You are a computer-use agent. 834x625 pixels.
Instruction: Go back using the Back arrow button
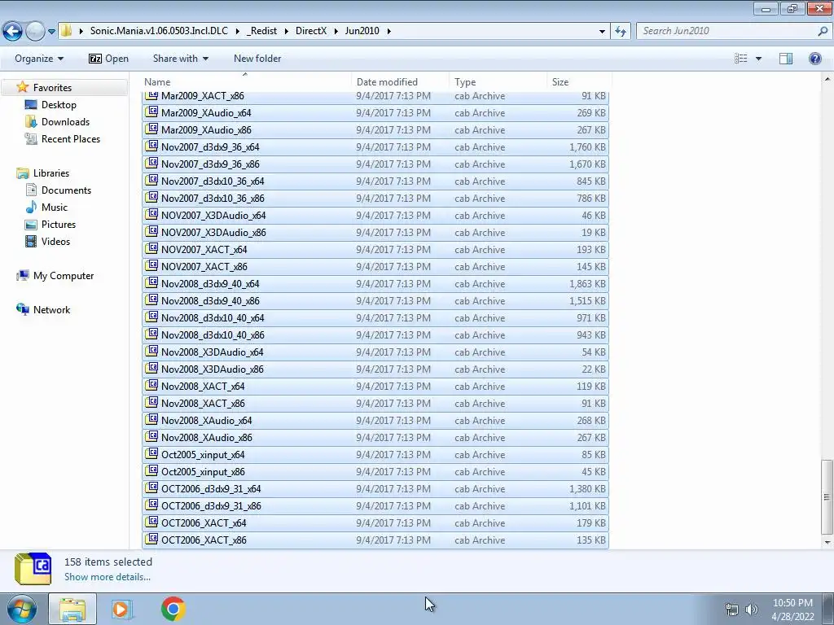[13, 32]
